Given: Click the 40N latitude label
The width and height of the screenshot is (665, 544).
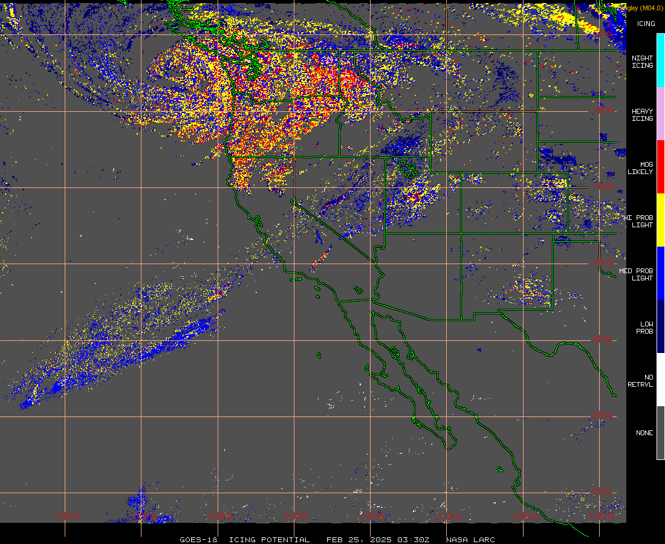Looking at the screenshot, I should click(x=603, y=186).
